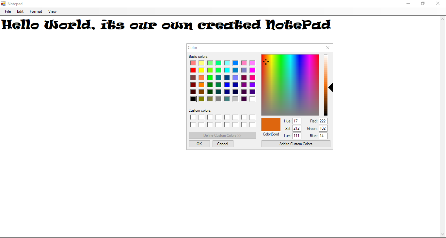446x238 pixels.
Task: Cancel the Color dialog
Action: point(223,144)
